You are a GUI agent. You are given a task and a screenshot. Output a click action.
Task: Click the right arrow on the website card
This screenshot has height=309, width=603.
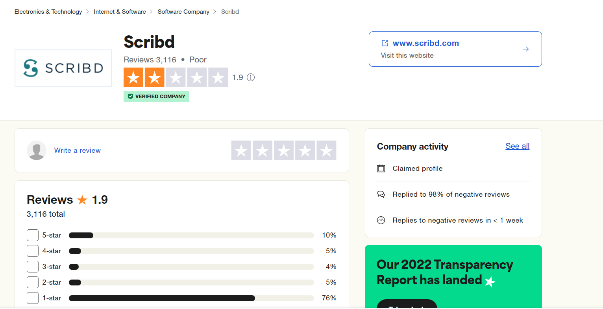[525, 49]
